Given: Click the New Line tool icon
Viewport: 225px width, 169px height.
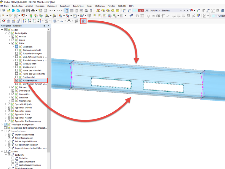Looking at the screenshot, I should (x=11, y=16).
